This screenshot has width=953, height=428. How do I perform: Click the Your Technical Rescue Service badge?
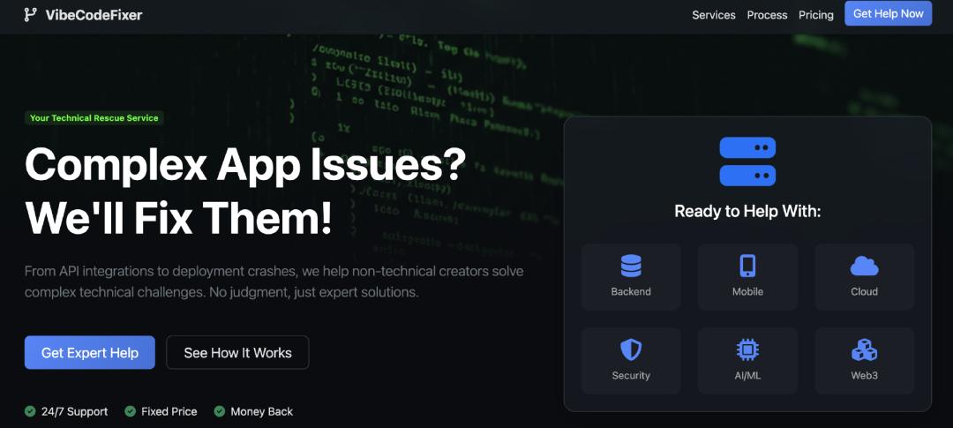point(94,118)
